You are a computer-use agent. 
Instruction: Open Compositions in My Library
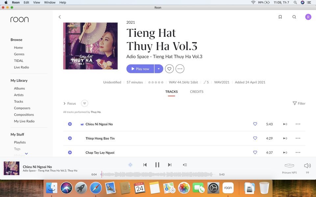tap(24, 115)
